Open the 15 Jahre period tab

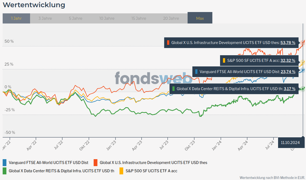[x=139, y=18]
